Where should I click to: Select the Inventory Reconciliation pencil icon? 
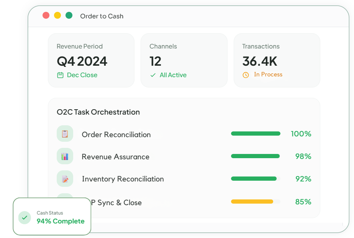pyautogui.click(x=65, y=178)
